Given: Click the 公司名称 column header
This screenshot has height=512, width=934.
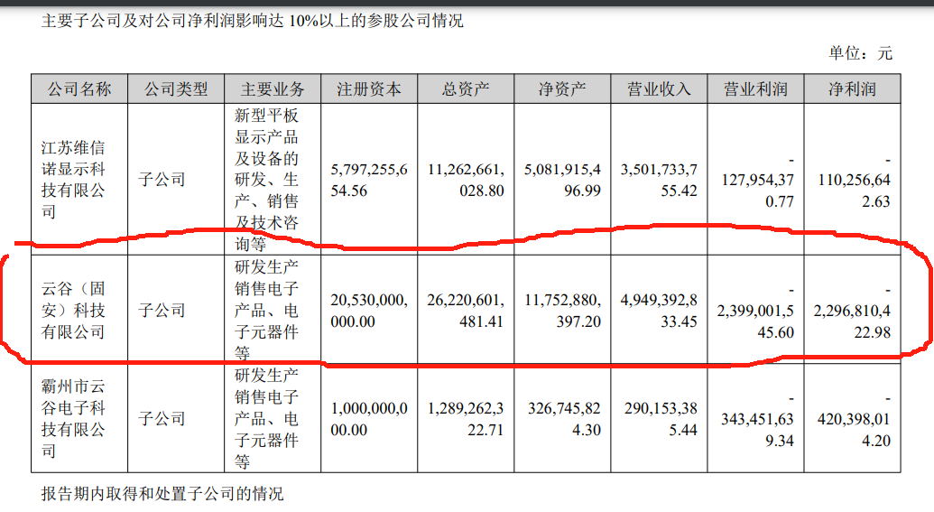Looking at the screenshot, I should point(79,89).
